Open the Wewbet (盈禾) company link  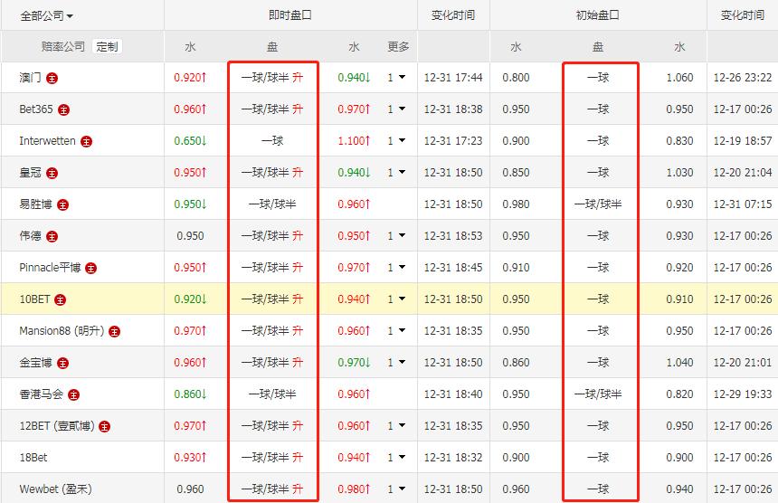click(x=55, y=489)
